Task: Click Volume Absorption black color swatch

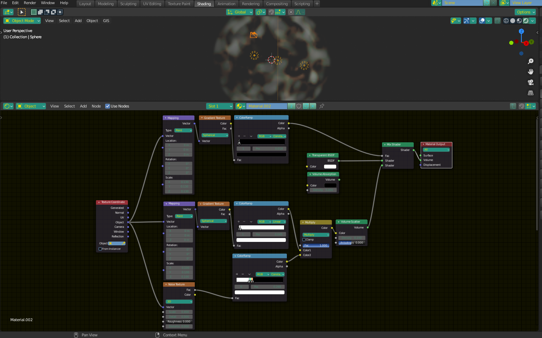Action: (330, 185)
